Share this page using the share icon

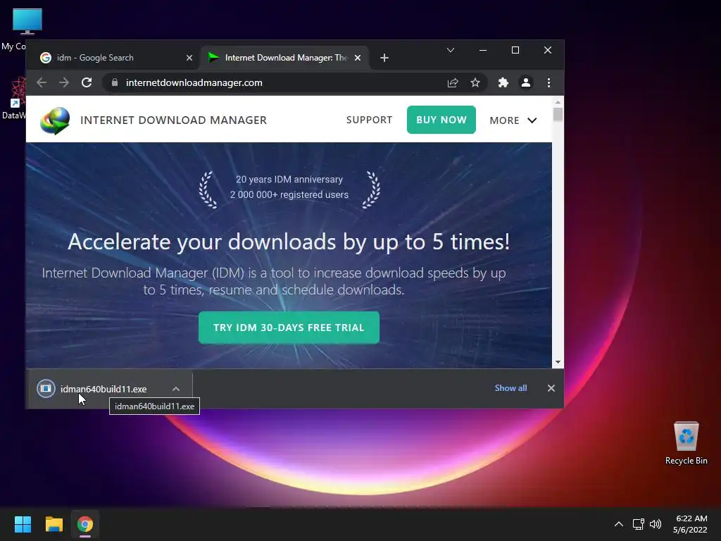point(453,83)
